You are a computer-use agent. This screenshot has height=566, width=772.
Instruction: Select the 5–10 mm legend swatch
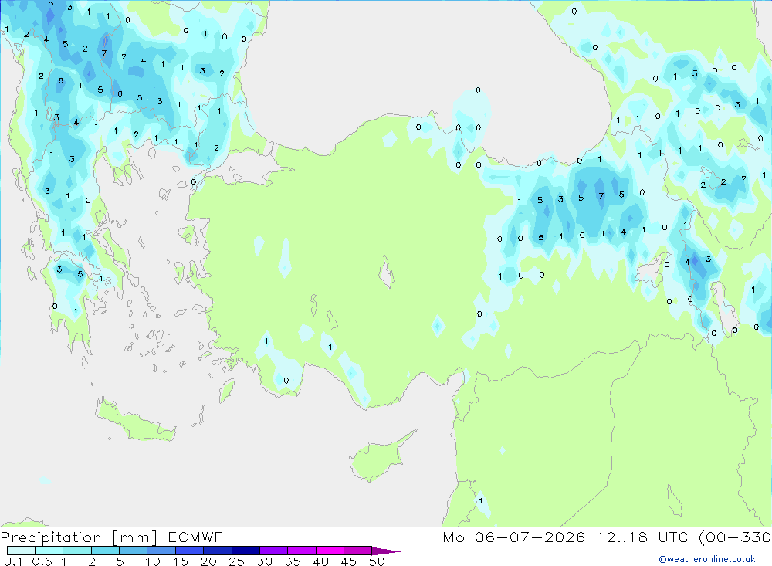[134, 551]
